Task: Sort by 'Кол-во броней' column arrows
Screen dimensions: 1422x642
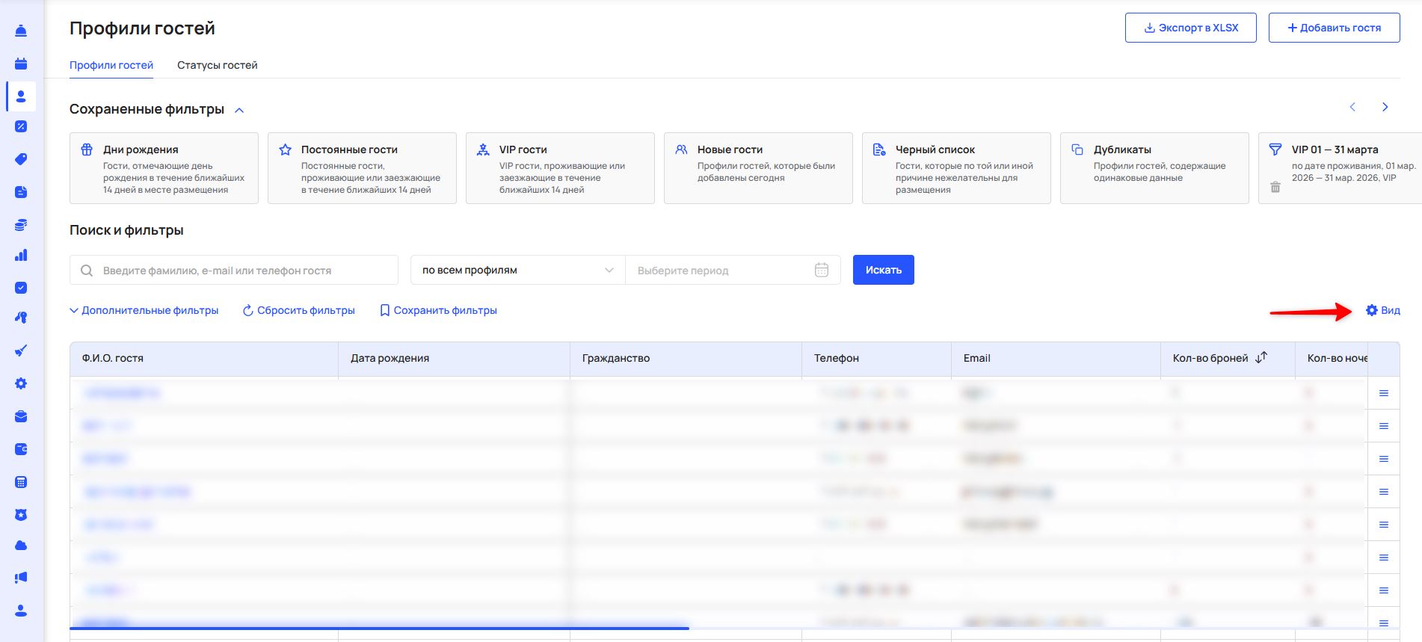Action: pos(1261,358)
